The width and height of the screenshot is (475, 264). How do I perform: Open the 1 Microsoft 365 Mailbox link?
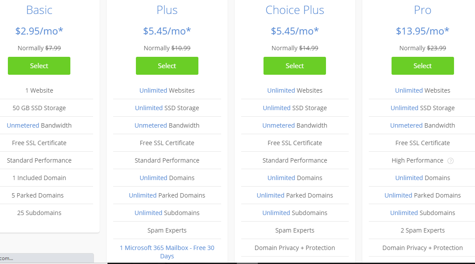(x=167, y=252)
